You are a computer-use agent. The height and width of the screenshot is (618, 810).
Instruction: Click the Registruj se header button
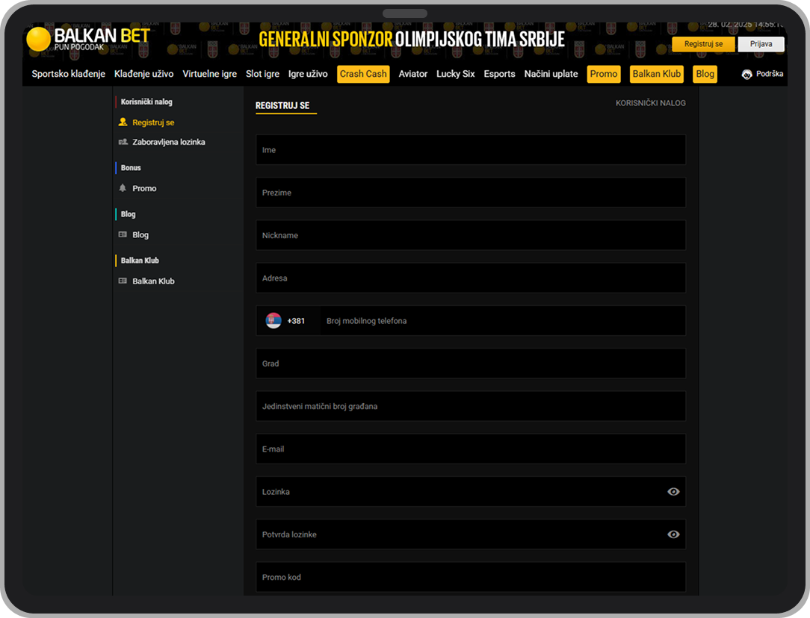(x=703, y=44)
